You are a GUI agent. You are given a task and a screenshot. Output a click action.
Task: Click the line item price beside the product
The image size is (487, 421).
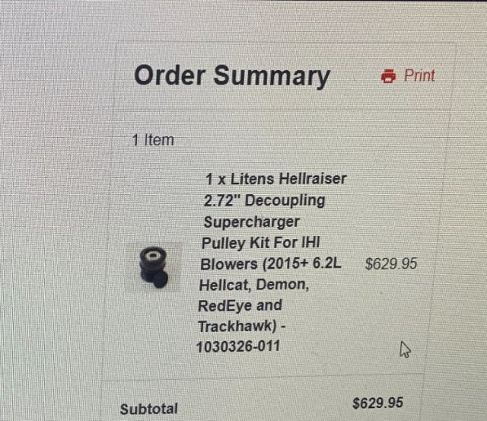coord(391,264)
